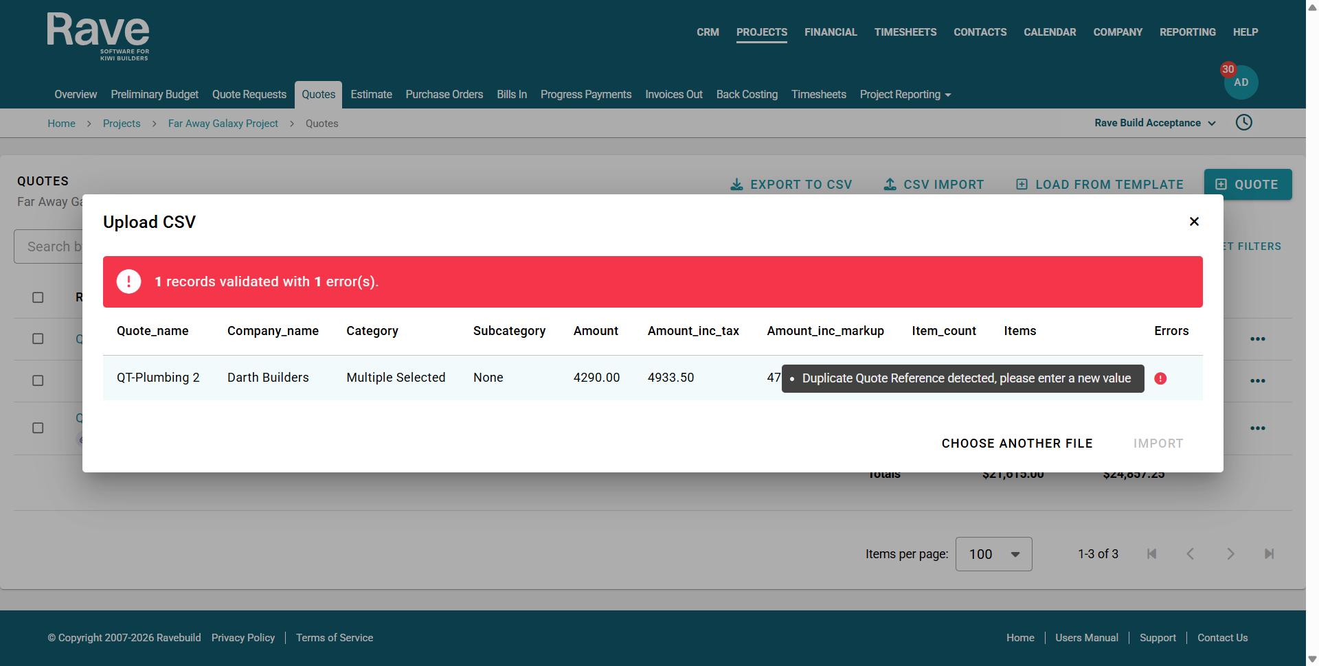This screenshot has height=666, width=1319.
Task: Go to the last page of results
Action: [x=1269, y=554]
